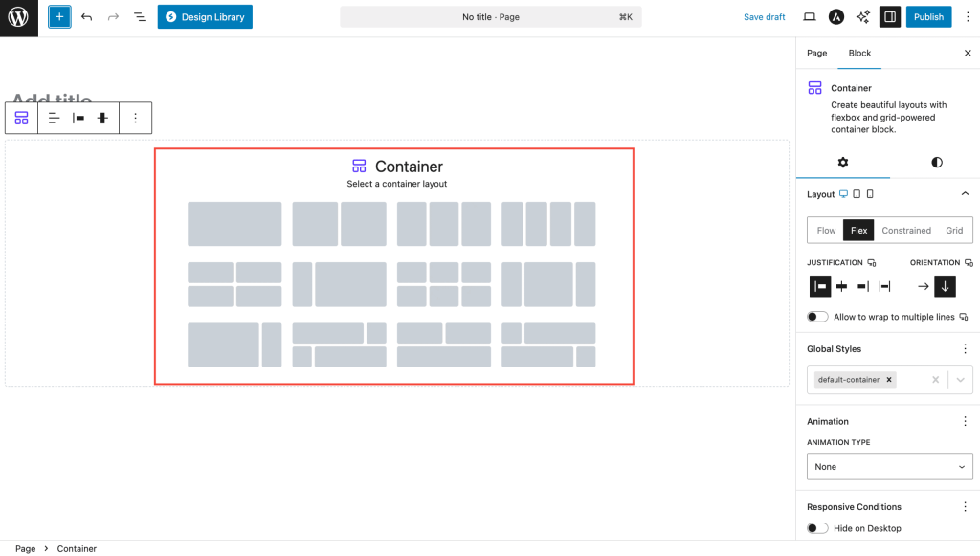Click the Undo arrow icon
The width and height of the screenshot is (980, 556).
pyautogui.click(x=87, y=17)
